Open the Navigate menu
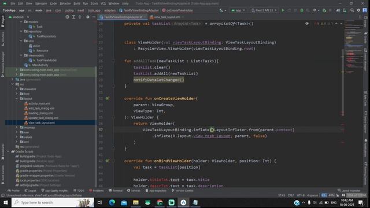 click(x=41, y=3)
